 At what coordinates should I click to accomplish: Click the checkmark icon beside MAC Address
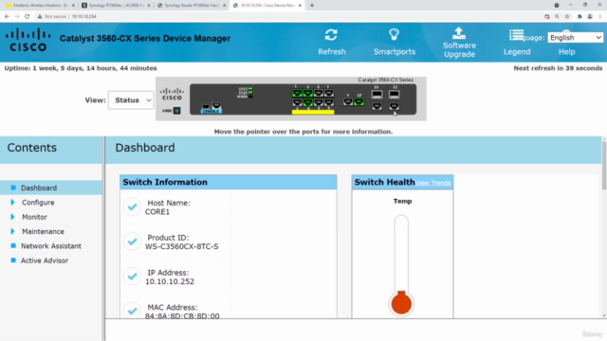click(132, 311)
